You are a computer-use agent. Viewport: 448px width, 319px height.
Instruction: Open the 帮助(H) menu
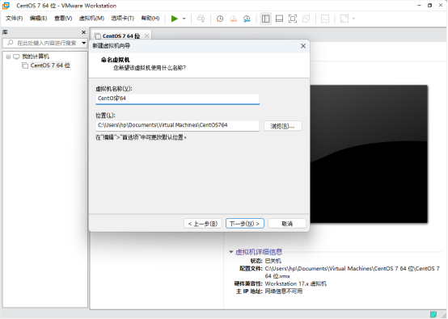150,19
